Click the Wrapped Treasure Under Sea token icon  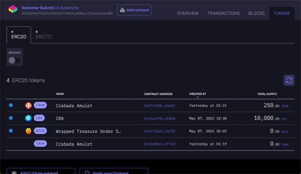click(x=29, y=131)
